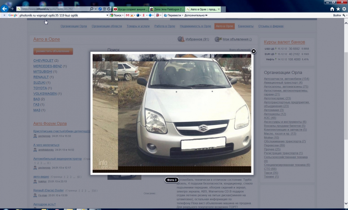Screen dimensions: 348x210
Task: Open the Google search box dropdown arrow
Action: pyautogui.click(x=107, y=15)
